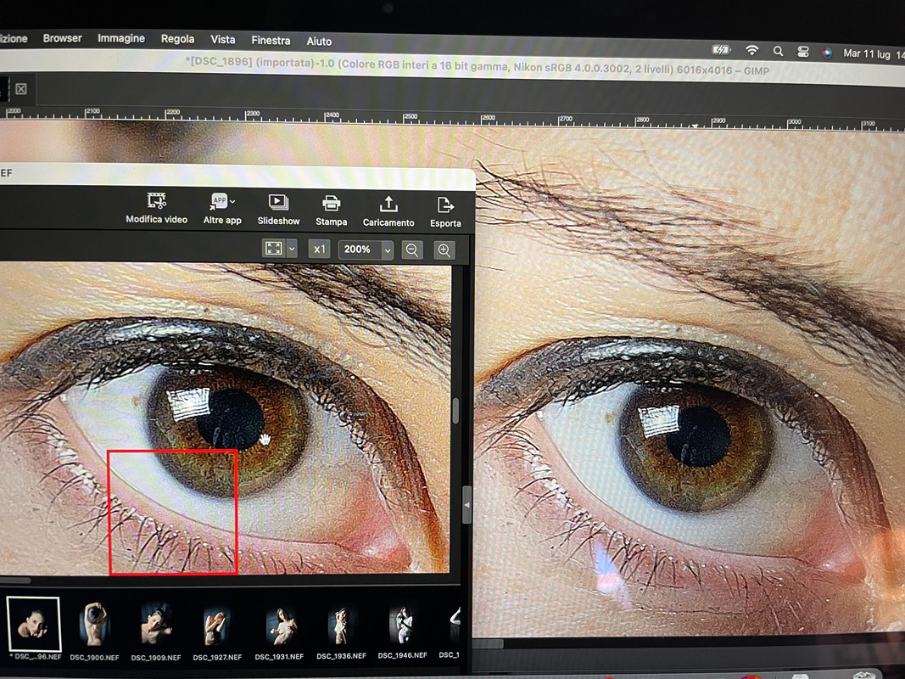Click the Stampa printer icon
This screenshot has height=679, width=905.
point(332,203)
